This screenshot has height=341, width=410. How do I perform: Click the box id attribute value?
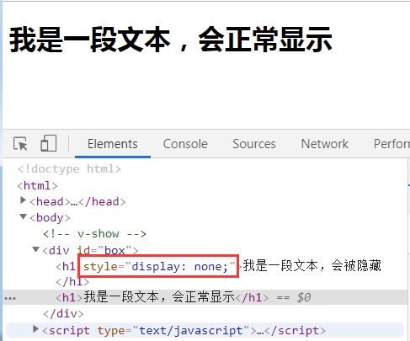click(114, 250)
